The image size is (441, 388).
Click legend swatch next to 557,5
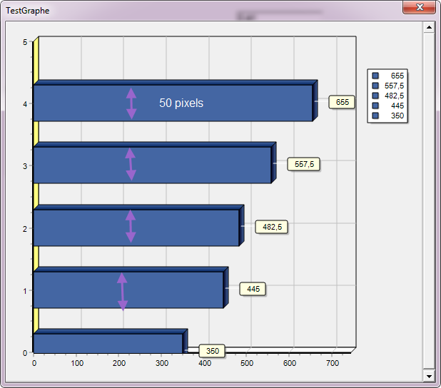click(x=375, y=86)
